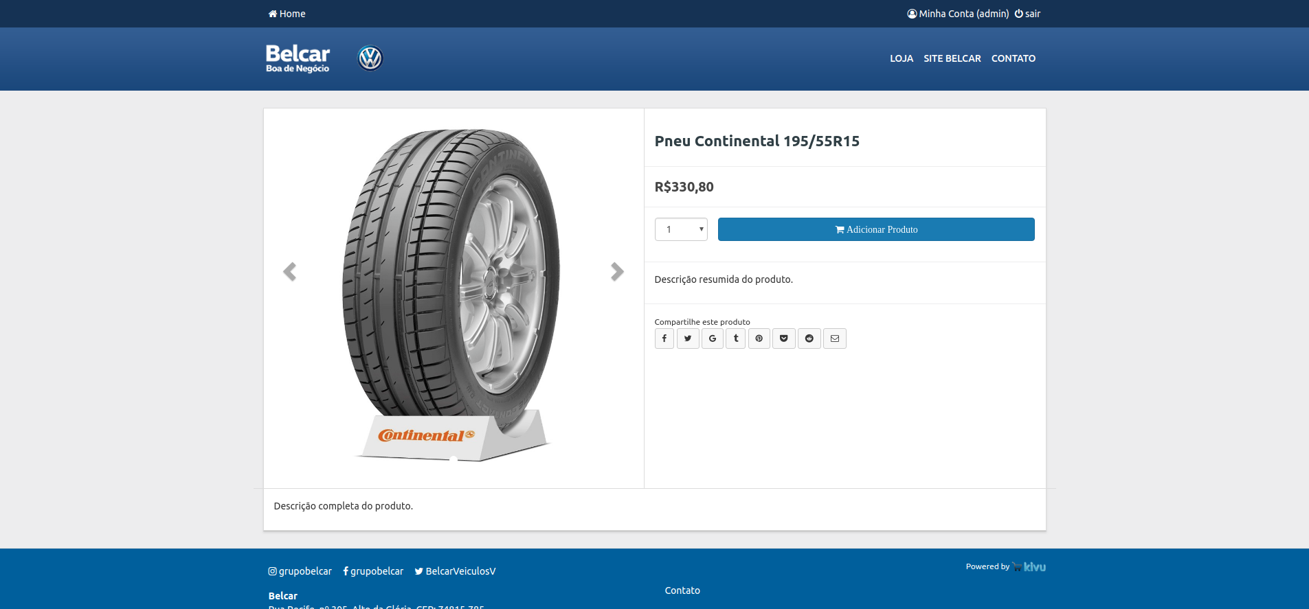
Task: Open LOJA menu item
Action: (902, 58)
